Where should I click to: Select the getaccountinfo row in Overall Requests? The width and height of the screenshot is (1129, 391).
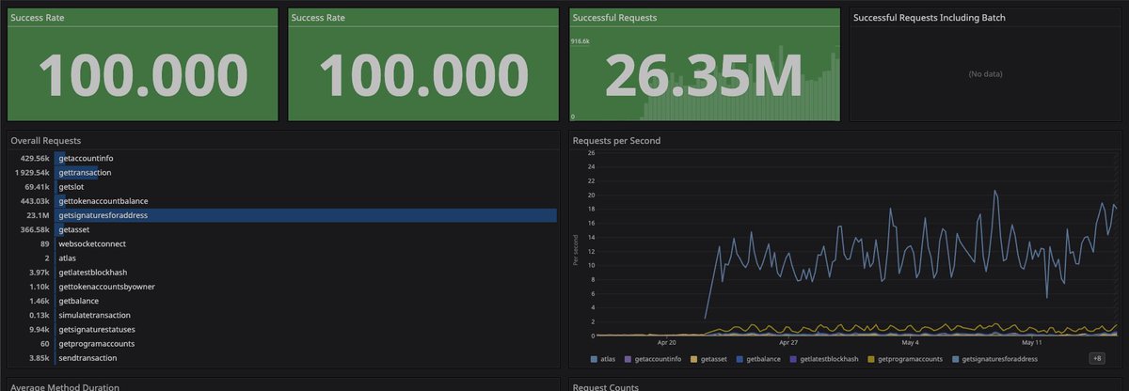282,158
